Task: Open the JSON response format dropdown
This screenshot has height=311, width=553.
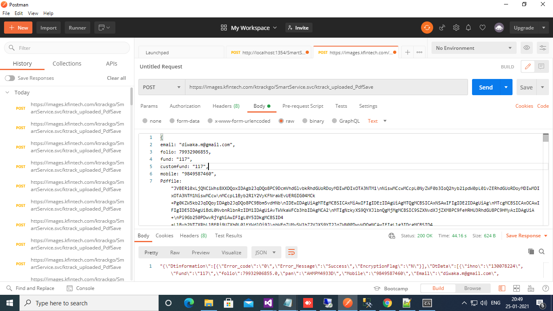Action: (x=266, y=252)
